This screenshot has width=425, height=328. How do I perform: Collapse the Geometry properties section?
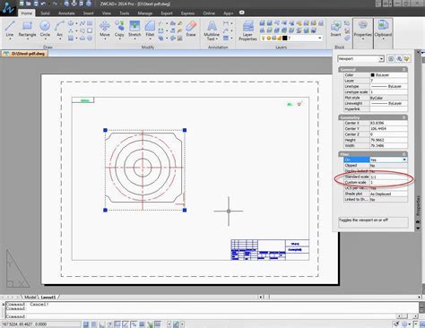[x=403, y=117]
